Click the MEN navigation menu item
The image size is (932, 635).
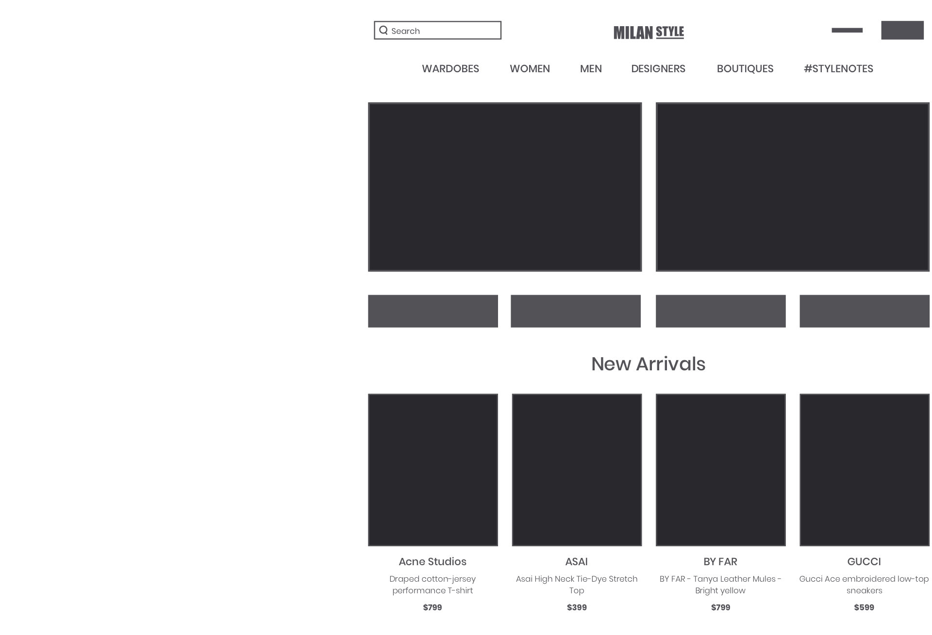(x=591, y=69)
